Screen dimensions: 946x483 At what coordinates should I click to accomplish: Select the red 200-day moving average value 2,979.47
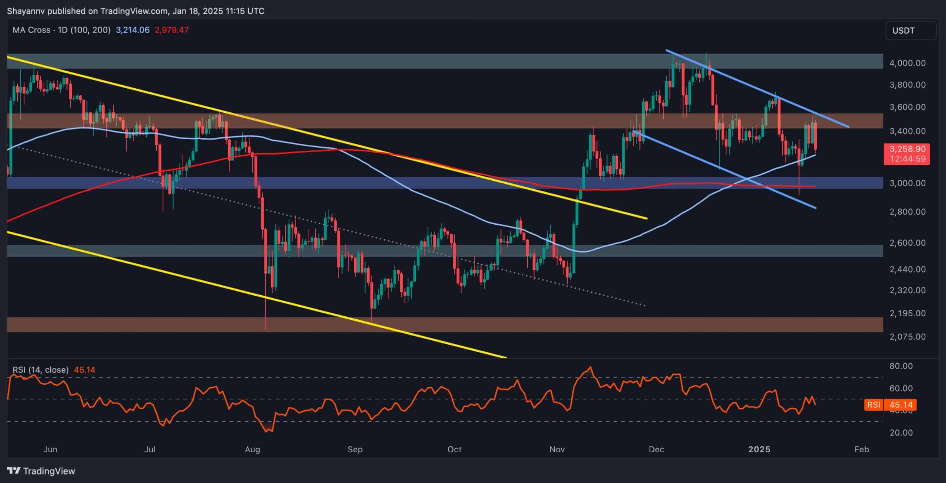click(172, 30)
